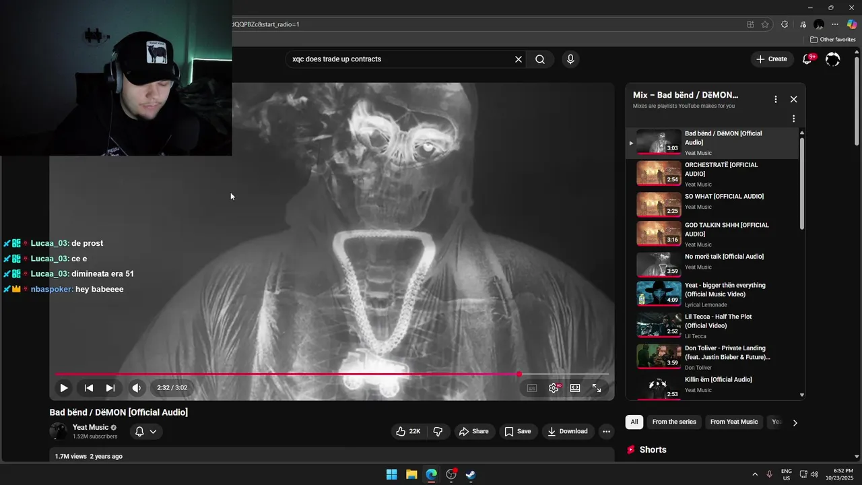Image resolution: width=862 pixels, height=485 pixels.
Task: Select No morë talk playlist entry
Action: point(712,264)
